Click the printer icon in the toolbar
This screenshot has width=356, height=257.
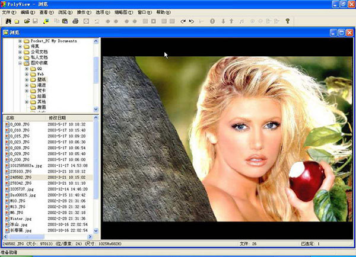click(x=75, y=21)
